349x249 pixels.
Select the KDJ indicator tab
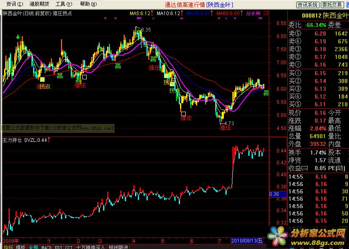click(x=59, y=247)
